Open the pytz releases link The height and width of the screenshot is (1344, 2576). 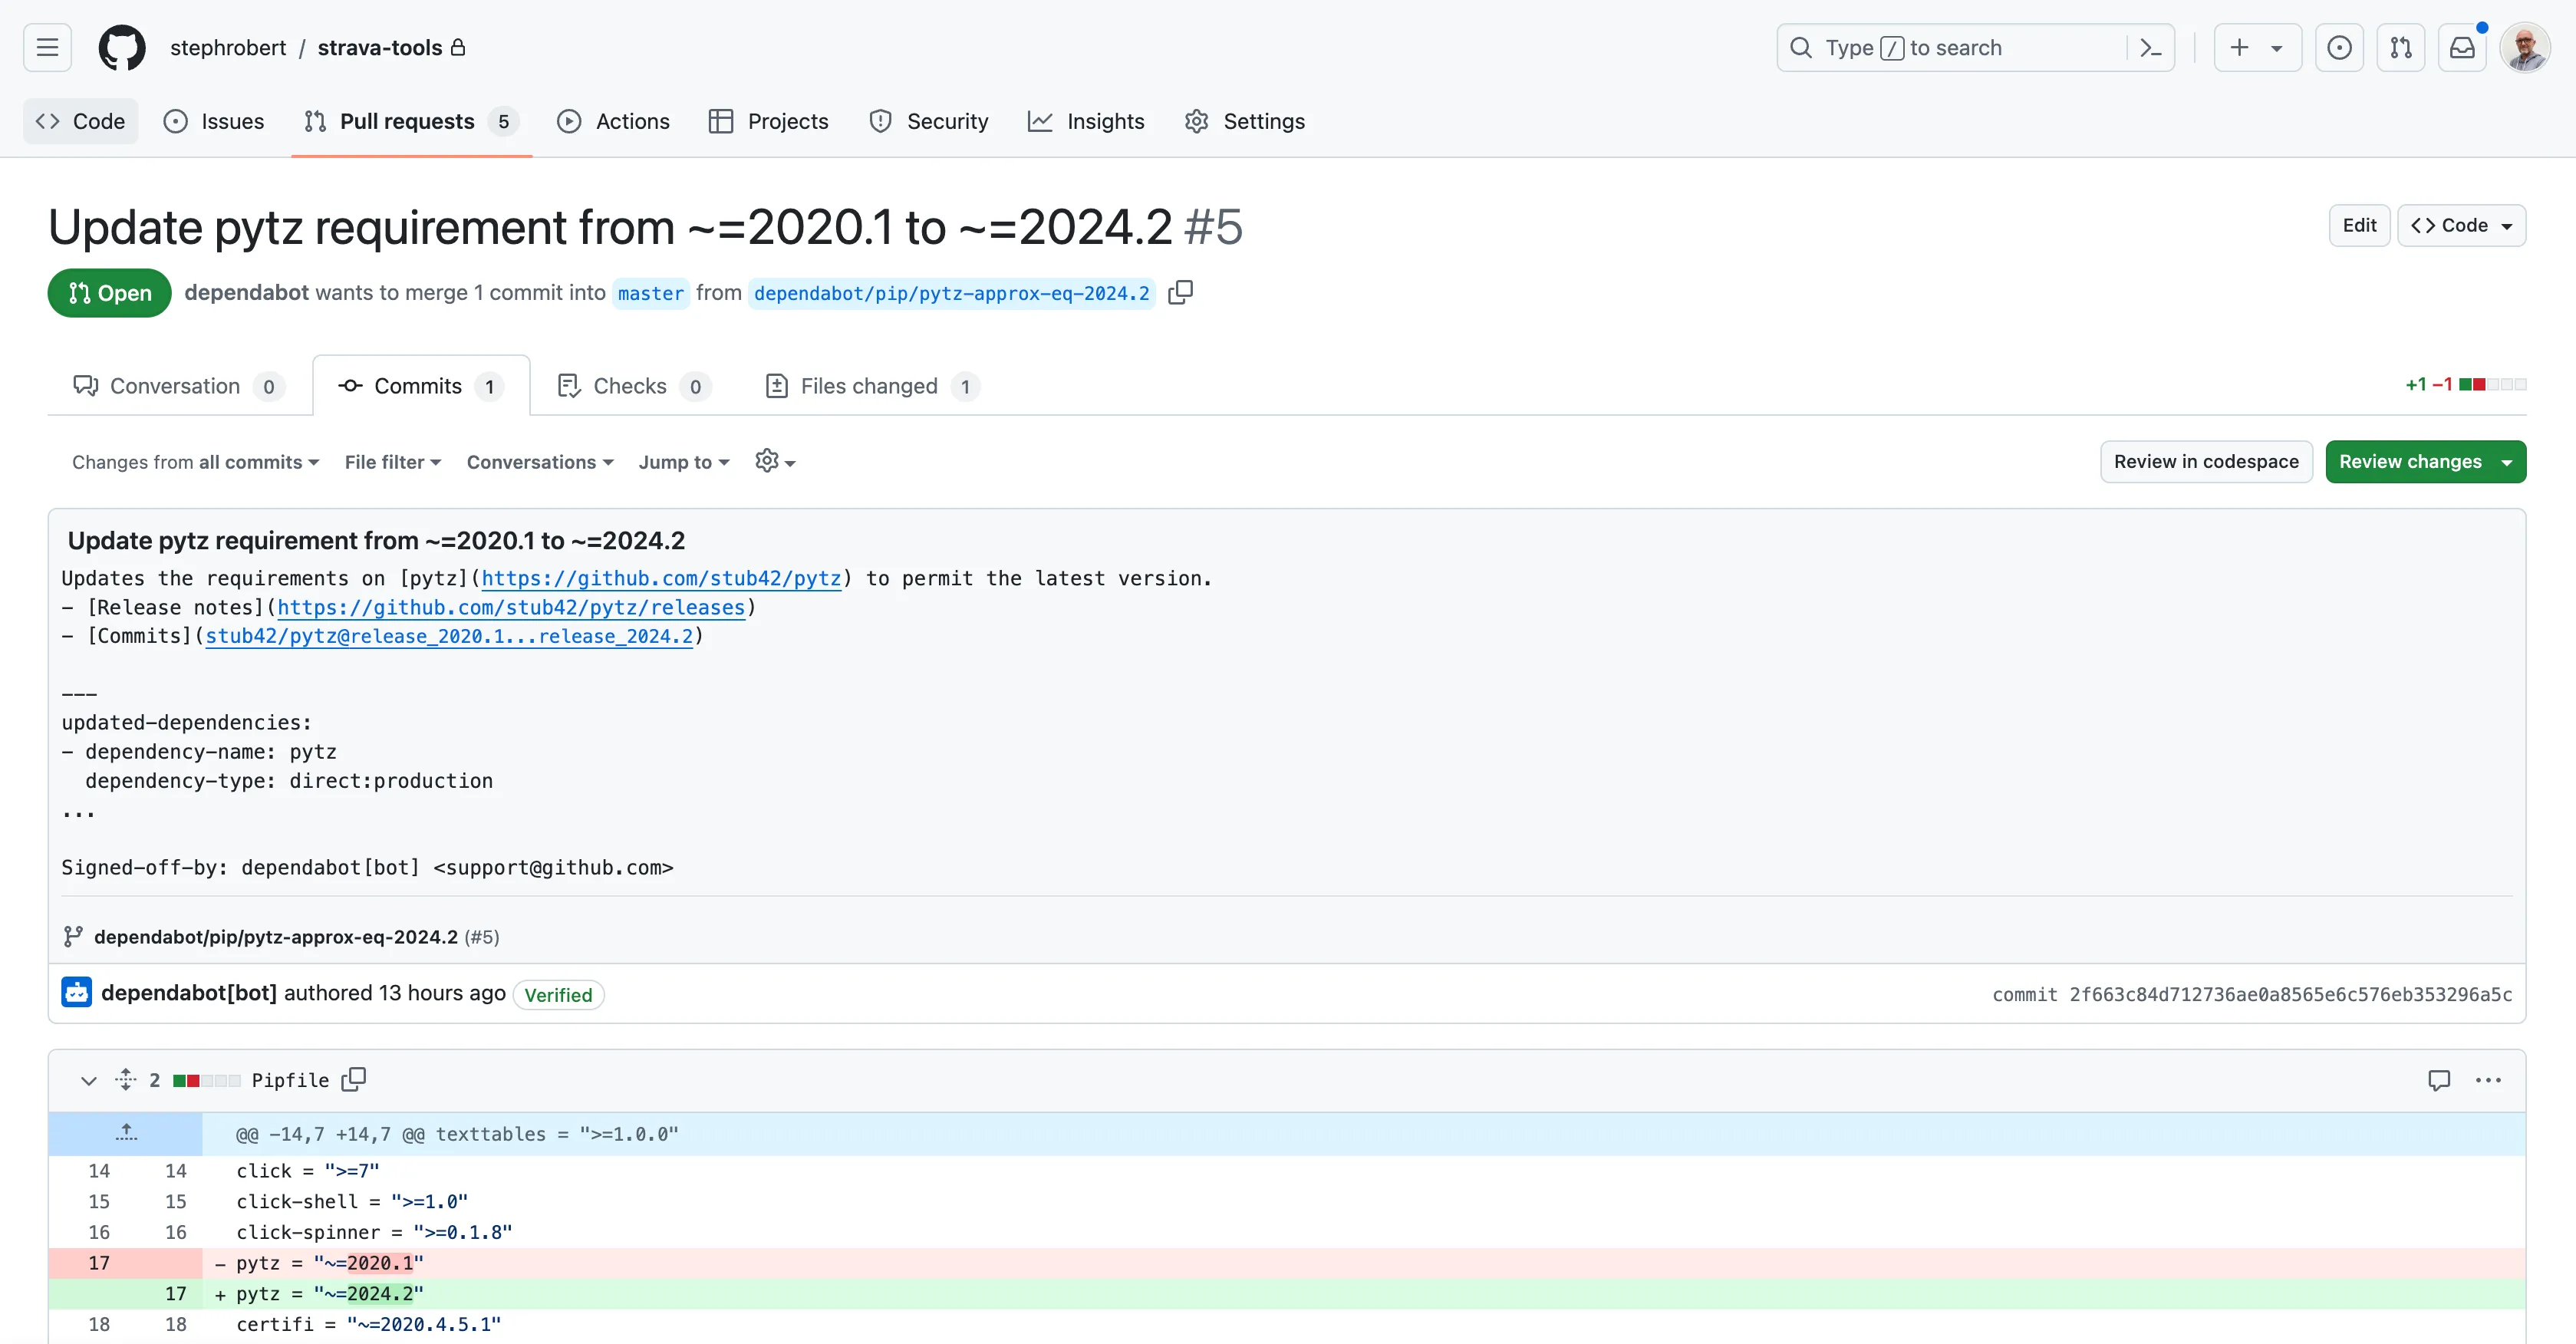point(511,607)
